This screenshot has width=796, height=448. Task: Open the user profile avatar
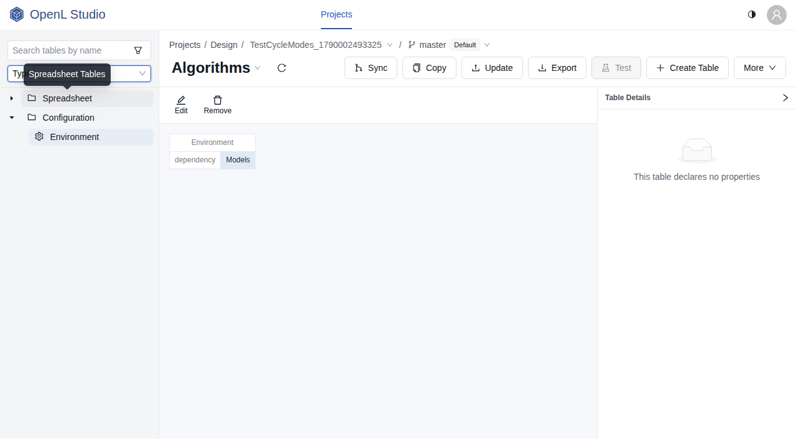pos(777,15)
